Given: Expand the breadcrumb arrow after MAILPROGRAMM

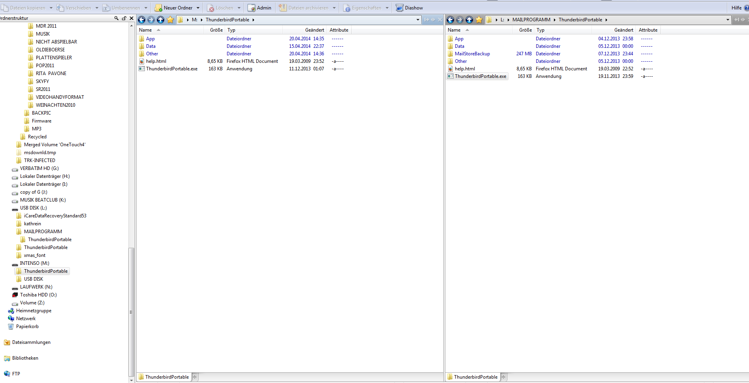Looking at the screenshot, I should 554,20.
